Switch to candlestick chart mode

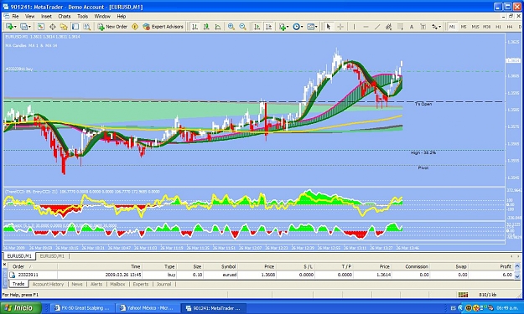tap(206, 27)
